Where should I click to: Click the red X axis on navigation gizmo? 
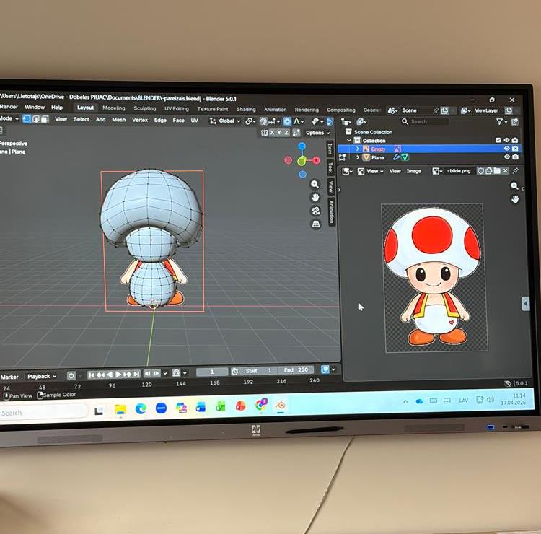[x=316, y=160]
